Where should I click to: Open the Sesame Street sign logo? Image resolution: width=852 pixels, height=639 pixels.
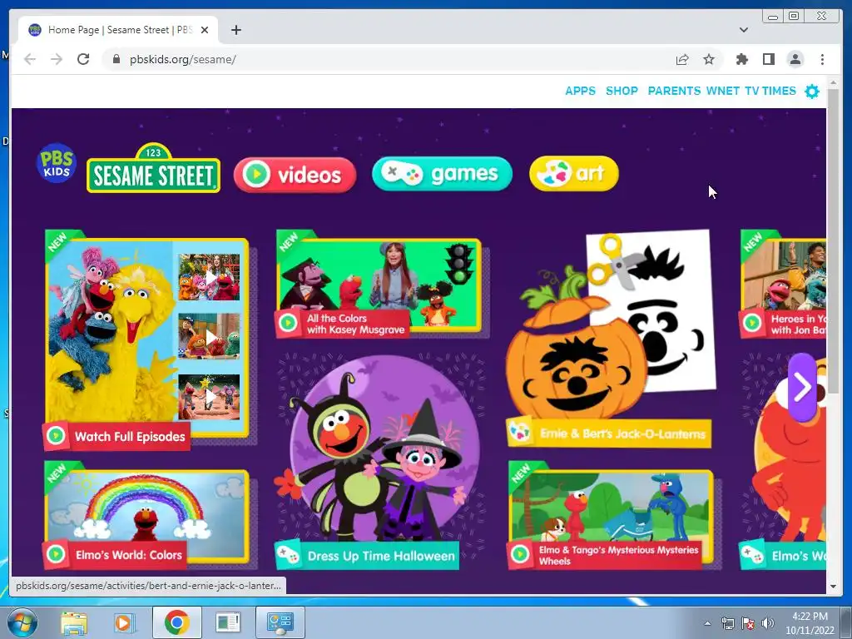[x=154, y=168]
